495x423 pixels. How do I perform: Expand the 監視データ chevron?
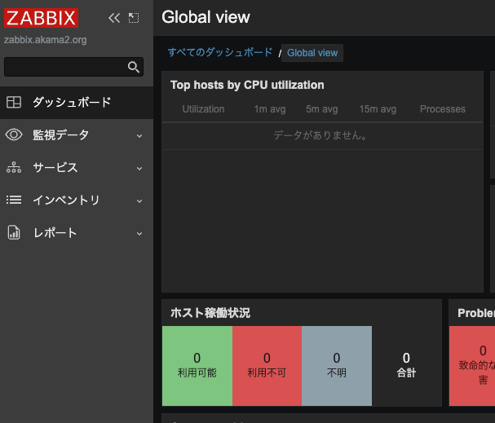(139, 136)
